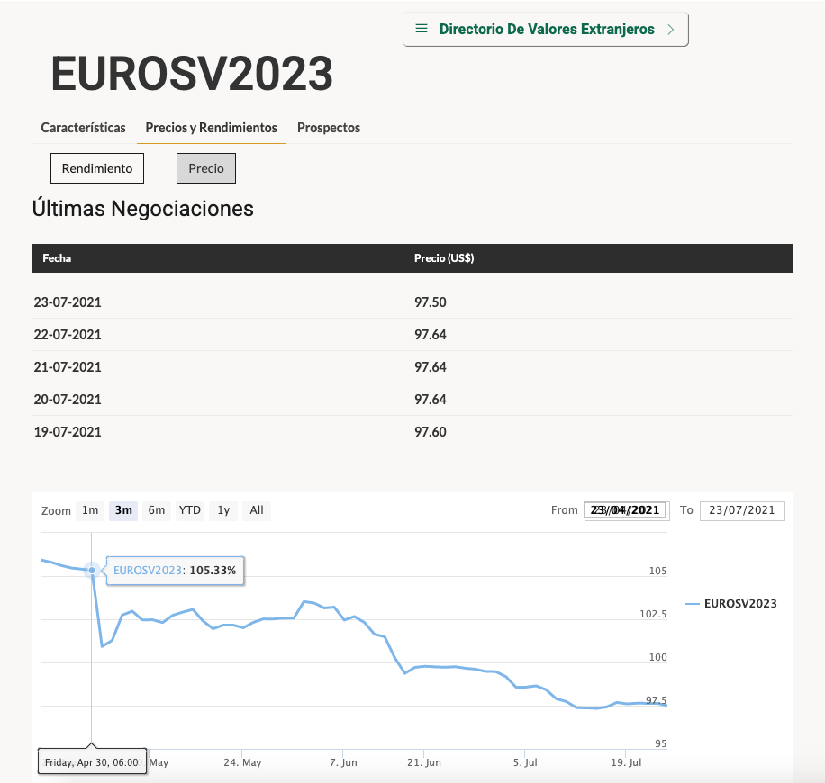Select the 3m zoom range
Viewport: 825px width, 783px height.
tap(123, 510)
